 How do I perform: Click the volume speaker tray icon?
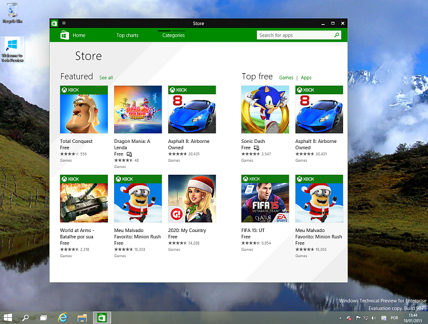pos(374,318)
